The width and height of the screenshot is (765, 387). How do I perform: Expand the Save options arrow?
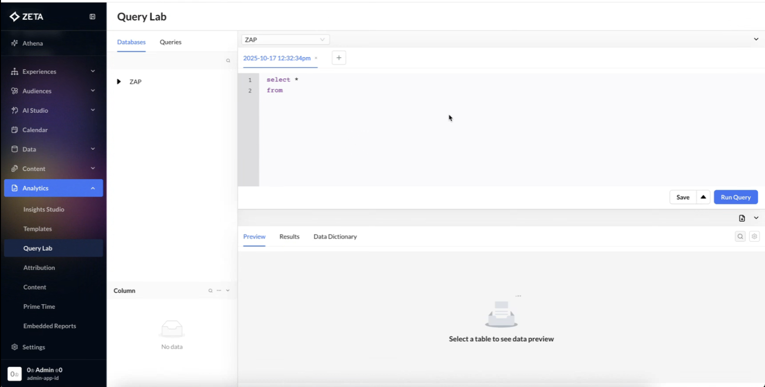(703, 197)
